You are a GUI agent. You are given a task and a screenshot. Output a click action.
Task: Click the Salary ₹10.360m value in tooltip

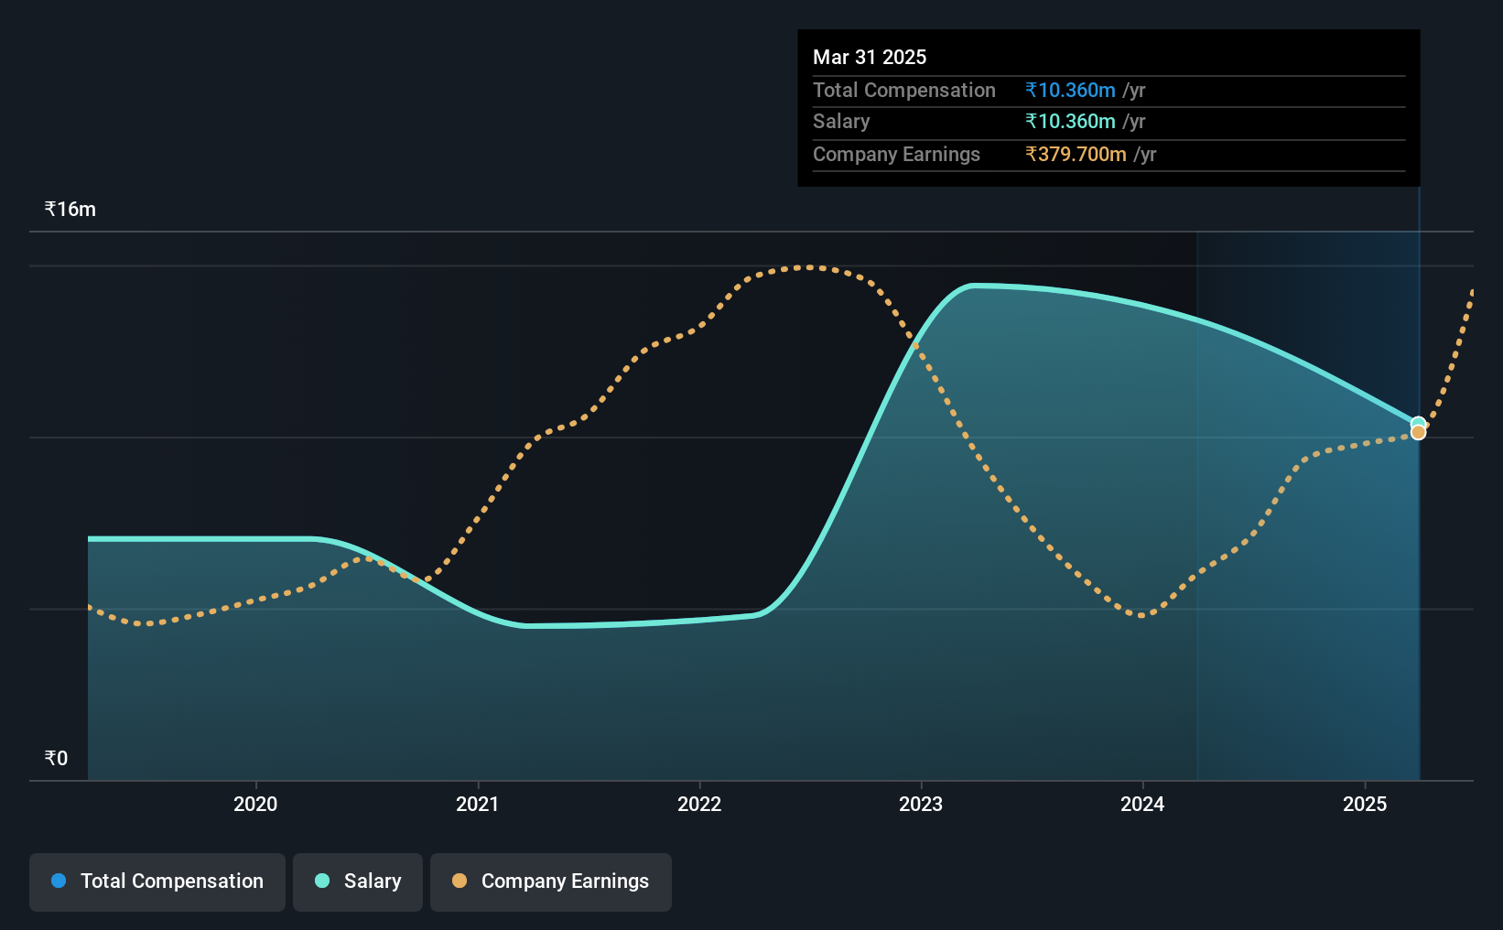(1070, 121)
